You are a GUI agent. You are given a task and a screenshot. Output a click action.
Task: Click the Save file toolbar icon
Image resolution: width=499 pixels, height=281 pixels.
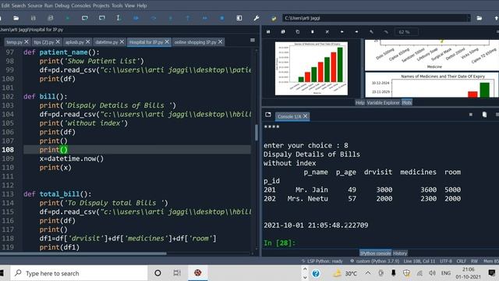pyautogui.click(x=33, y=18)
